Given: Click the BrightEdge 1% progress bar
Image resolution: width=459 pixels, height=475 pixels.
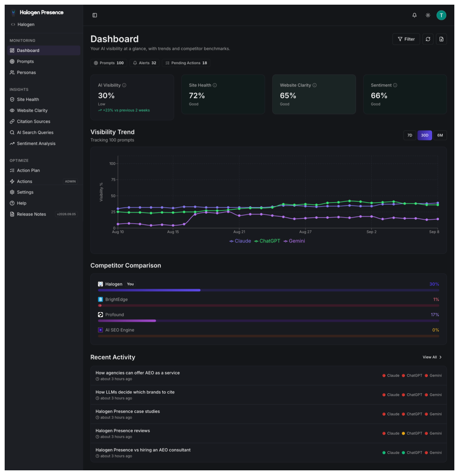Looking at the screenshot, I should (x=268, y=306).
